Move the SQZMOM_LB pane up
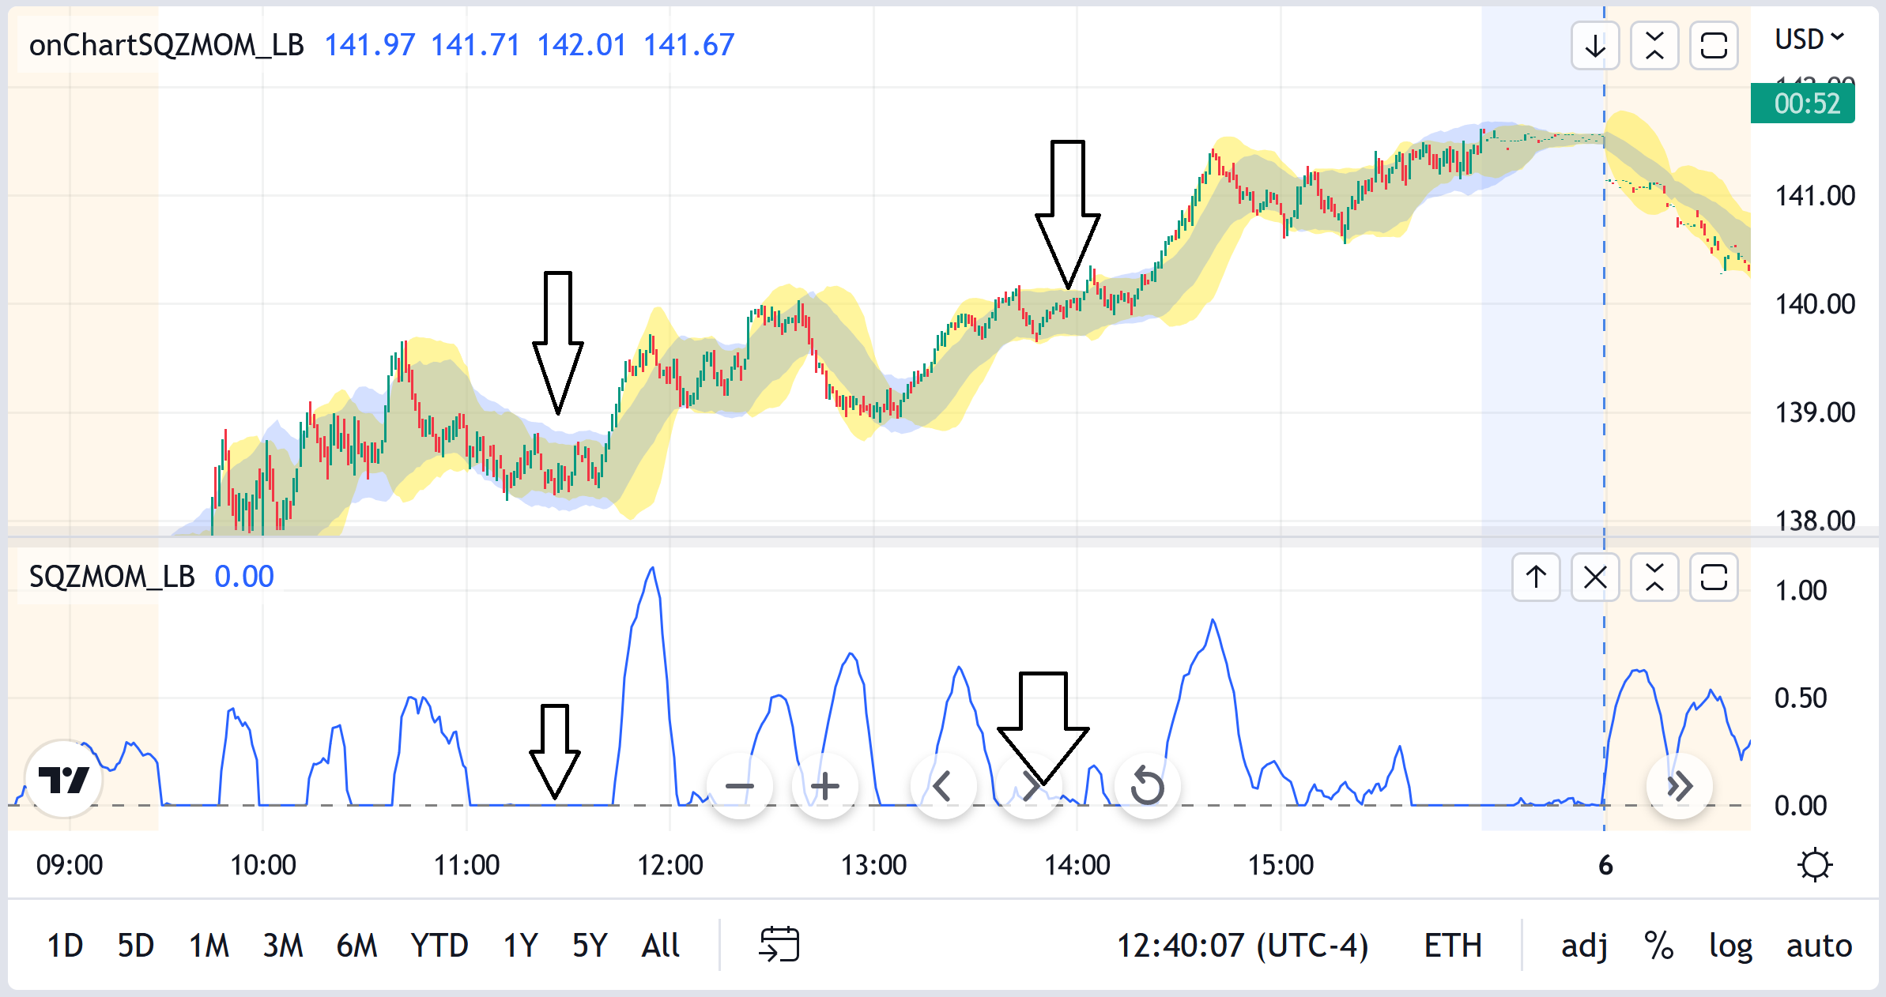 click(1536, 578)
